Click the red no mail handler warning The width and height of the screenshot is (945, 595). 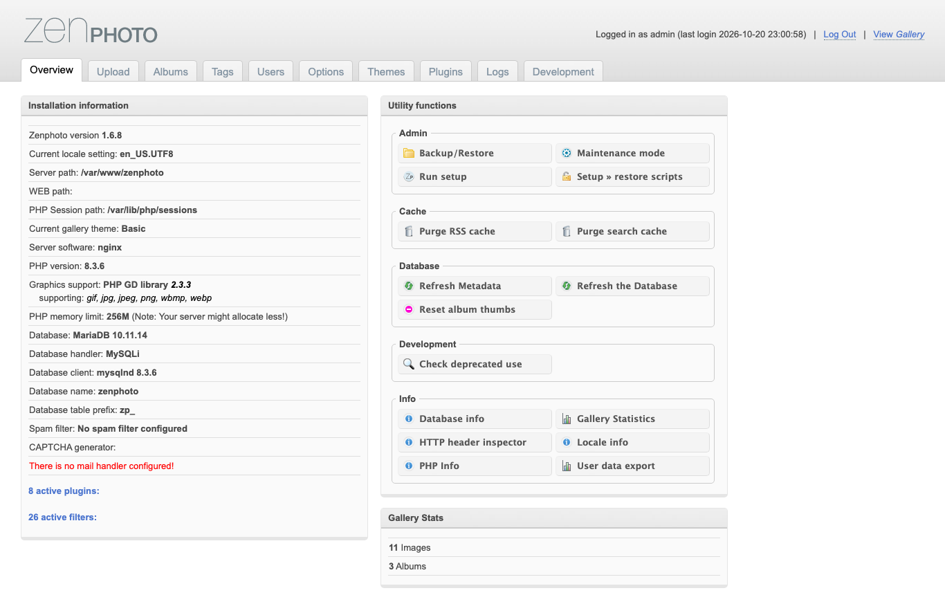[x=102, y=466]
